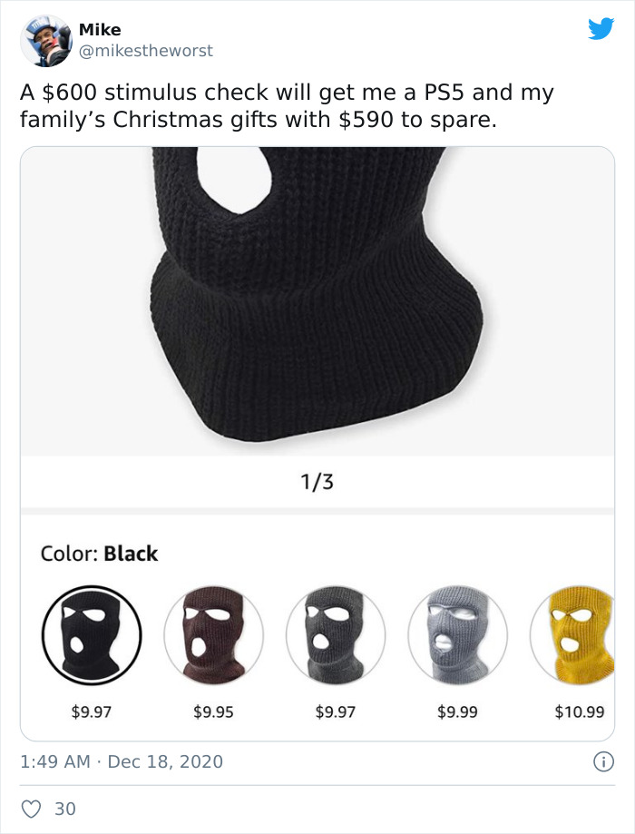The image size is (635, 834).
Task: Select the black balaclava color option
Action: (92, 635)
